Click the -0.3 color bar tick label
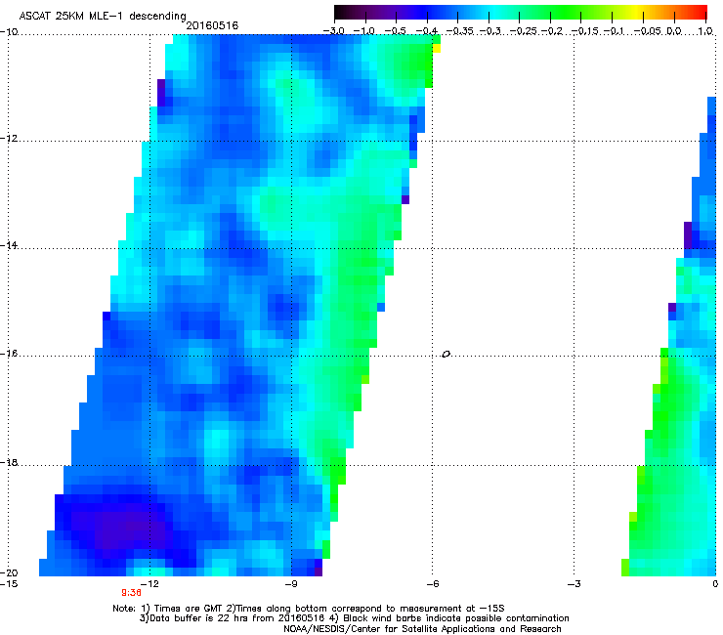 tap(490, 31)
